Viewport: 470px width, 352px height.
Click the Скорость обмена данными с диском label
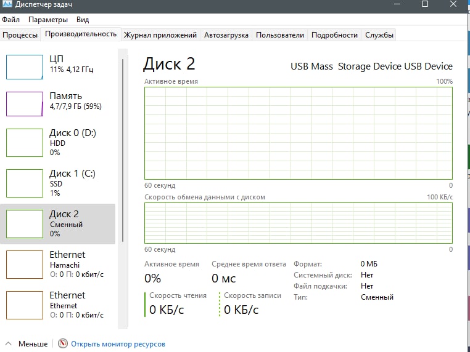(x=205, y=197)
